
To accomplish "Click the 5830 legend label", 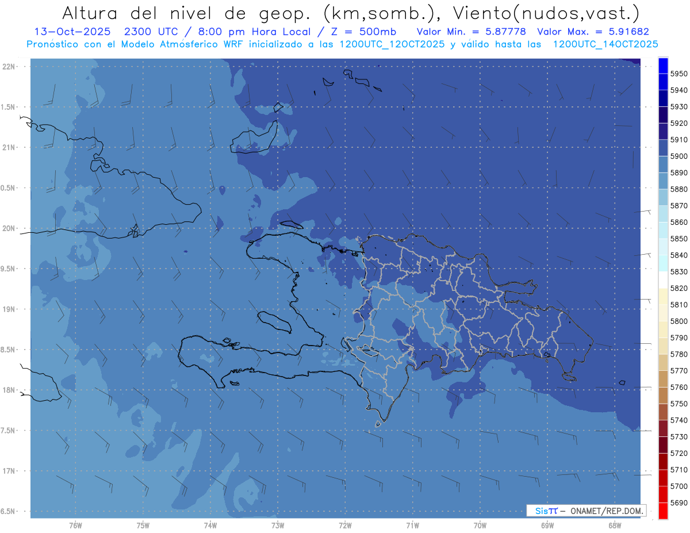I will [x=678, y=271].
